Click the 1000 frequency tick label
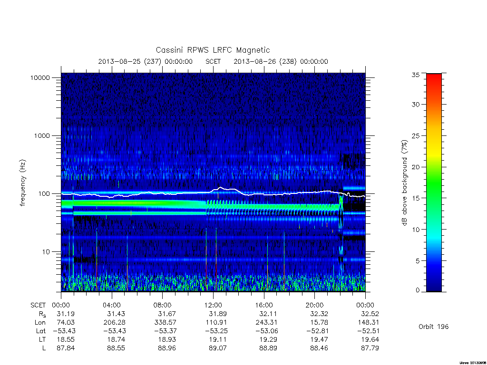The image size is (487, 365). tap(42, 135)
